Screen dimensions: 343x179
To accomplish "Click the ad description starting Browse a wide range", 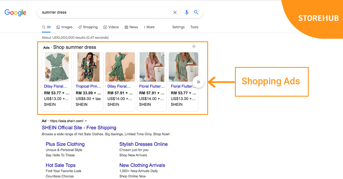I will point(106,134).
